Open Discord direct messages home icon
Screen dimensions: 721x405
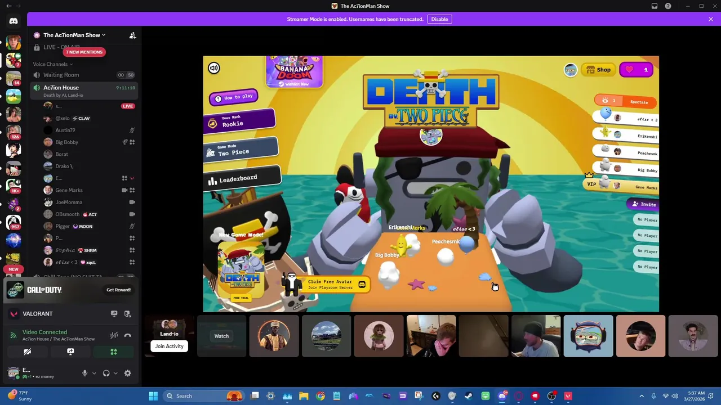[x=14, y=21]
